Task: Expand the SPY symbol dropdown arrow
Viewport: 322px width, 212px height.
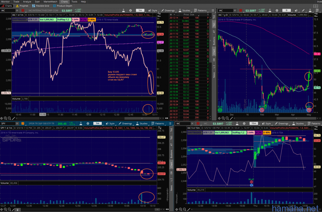Action: point(17,123)
